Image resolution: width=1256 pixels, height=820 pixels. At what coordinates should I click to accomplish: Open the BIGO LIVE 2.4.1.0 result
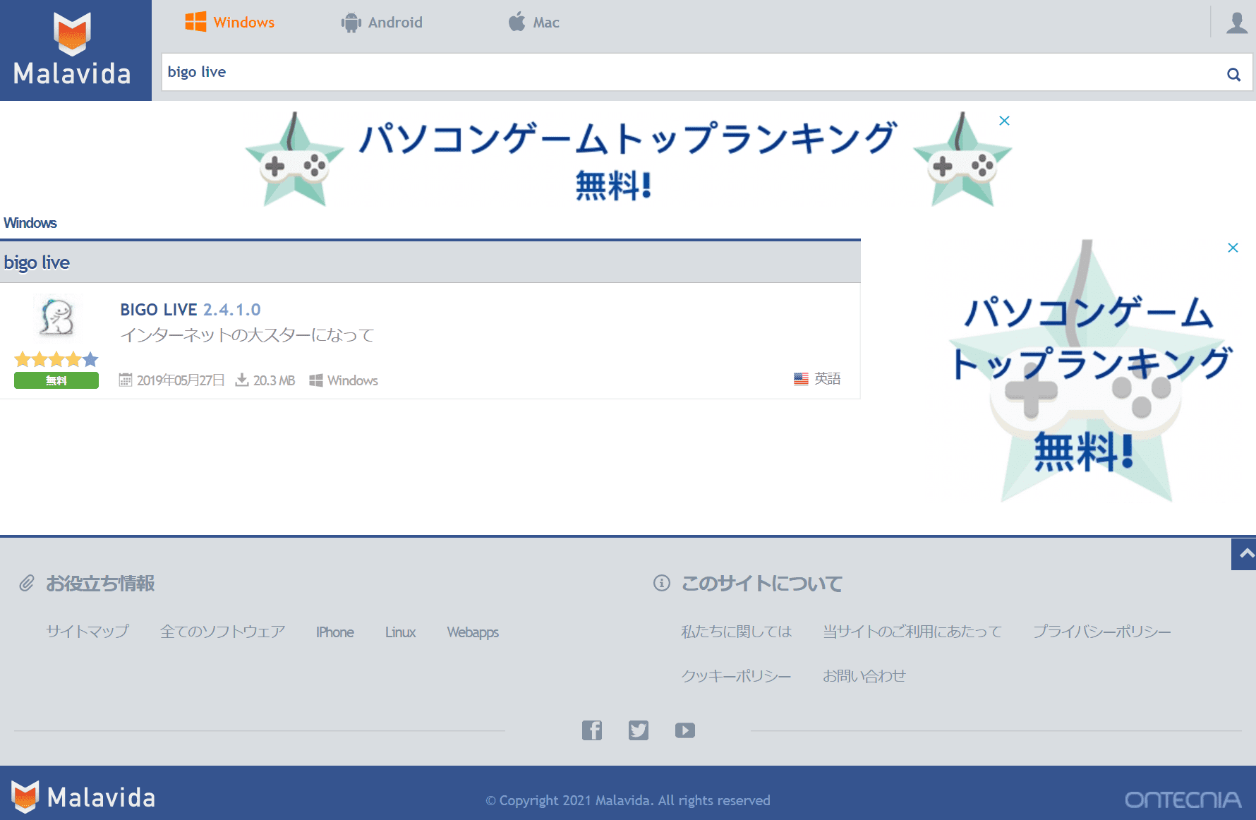(191, 310)
